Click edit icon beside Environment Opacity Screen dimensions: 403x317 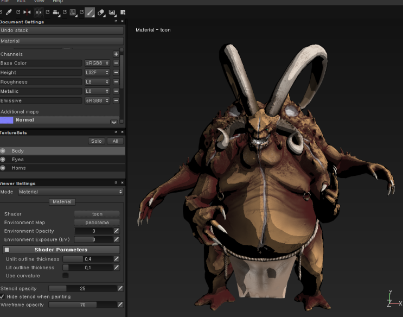point(117,231)
